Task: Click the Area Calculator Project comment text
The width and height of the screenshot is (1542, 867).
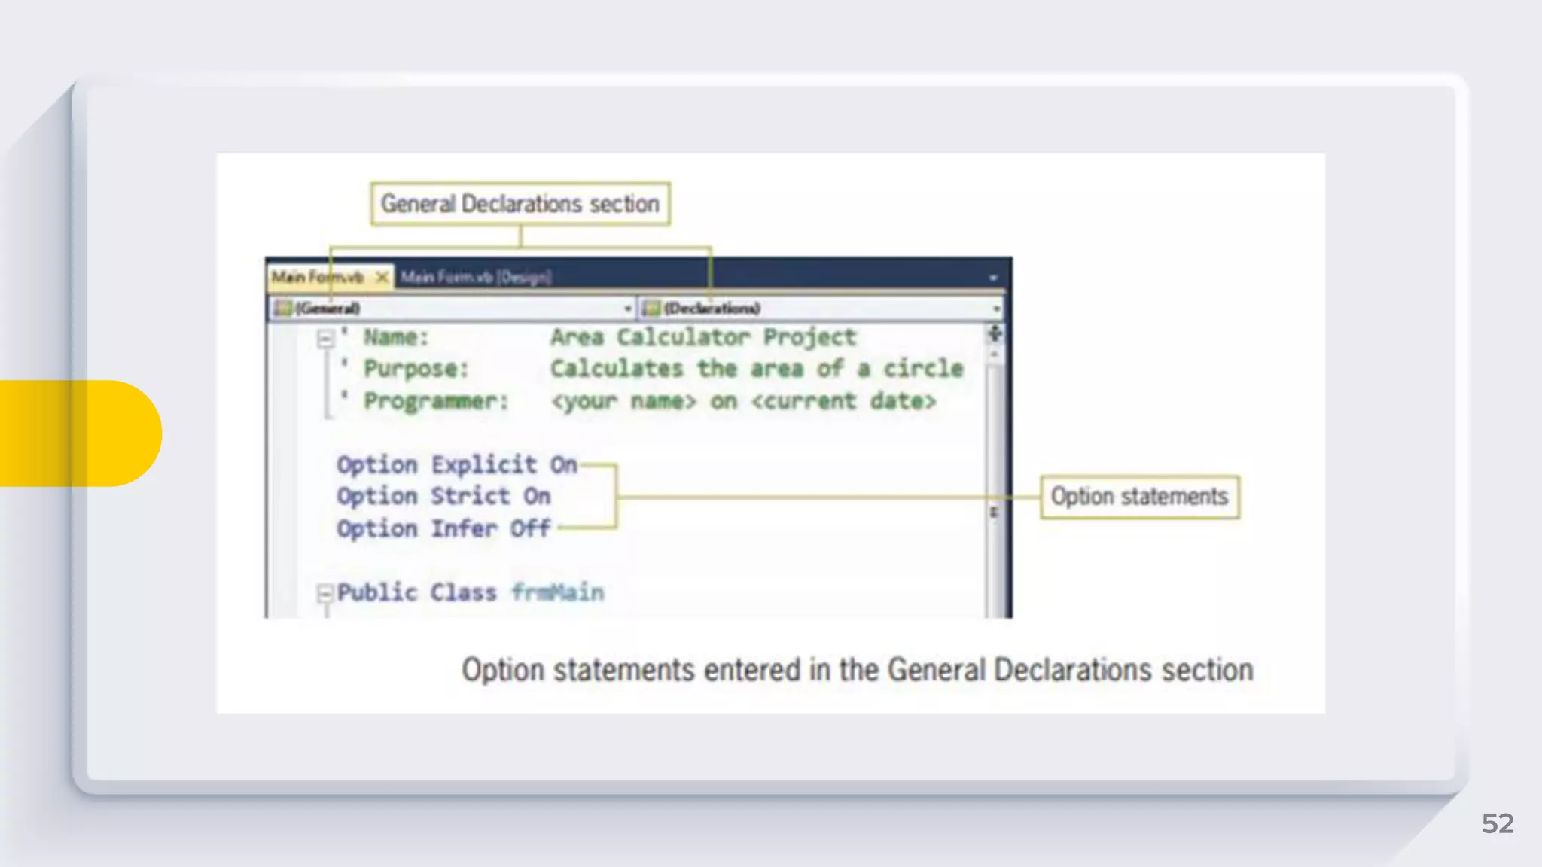Action: point(703,337)
